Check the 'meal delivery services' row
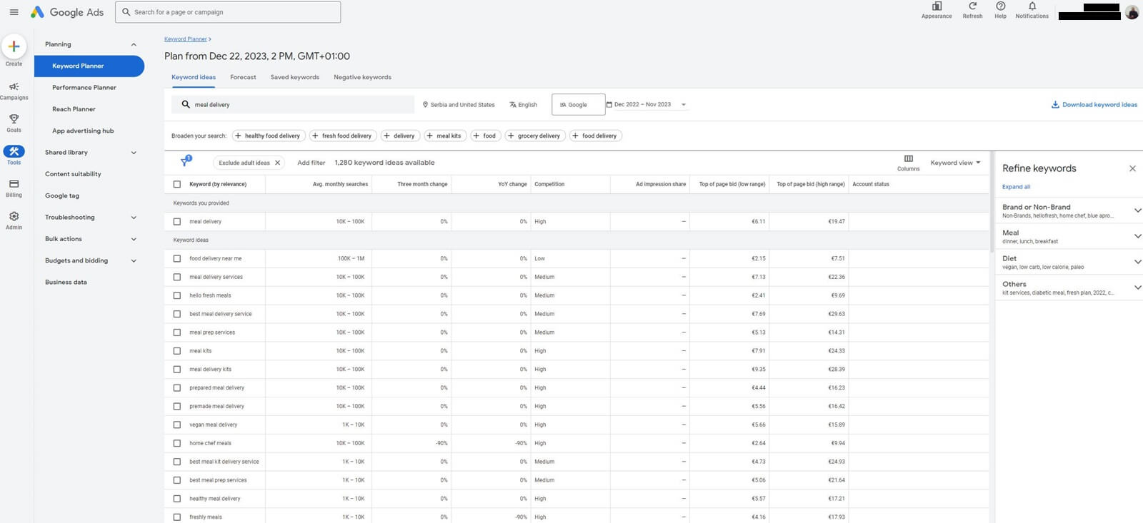1143x523 pixels. (177, 277)
